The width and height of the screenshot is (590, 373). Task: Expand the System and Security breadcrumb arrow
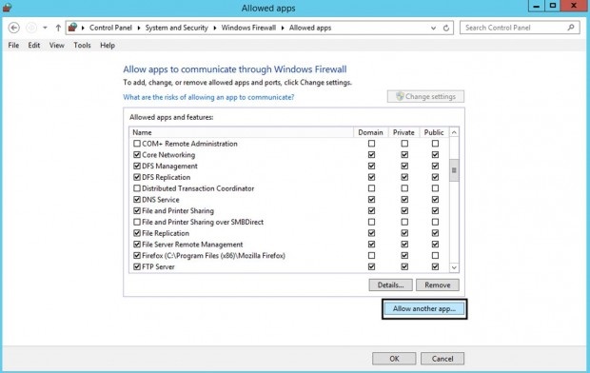pos(215,28)
